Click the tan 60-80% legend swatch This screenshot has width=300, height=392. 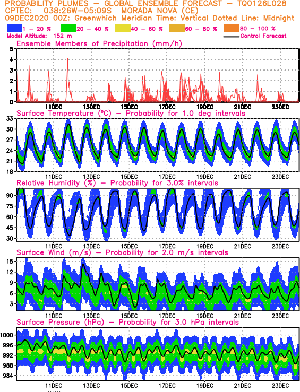pos(177,28)
